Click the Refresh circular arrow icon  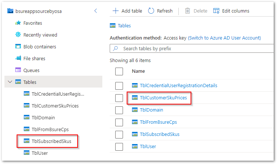(151, 11)
